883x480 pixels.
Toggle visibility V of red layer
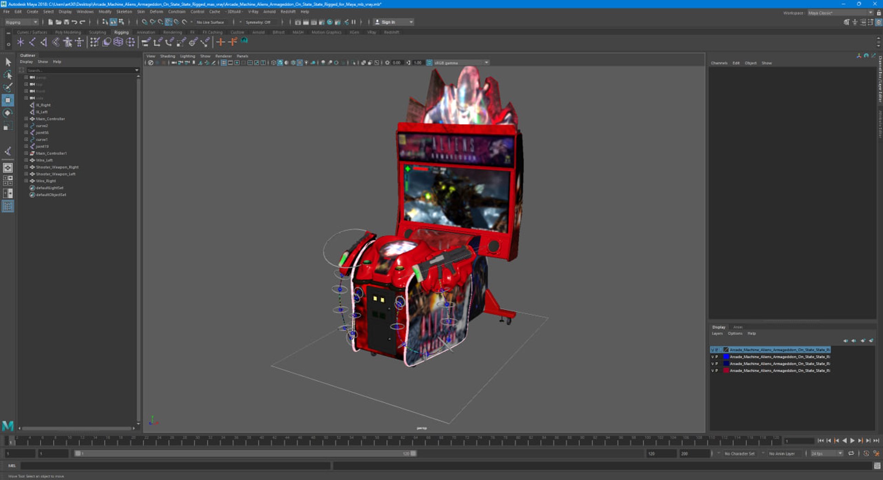pos(712,371)
